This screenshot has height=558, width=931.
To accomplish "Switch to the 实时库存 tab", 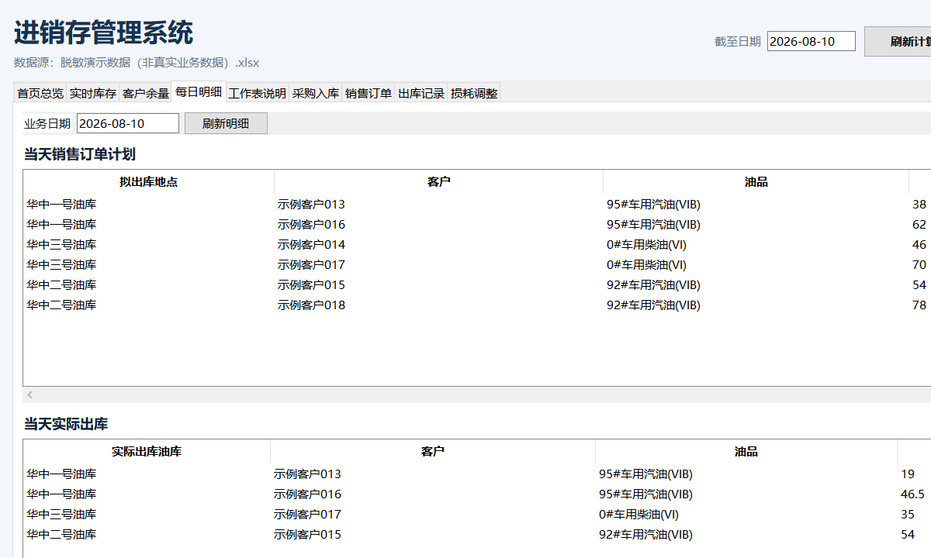I will tap(93, 94).
